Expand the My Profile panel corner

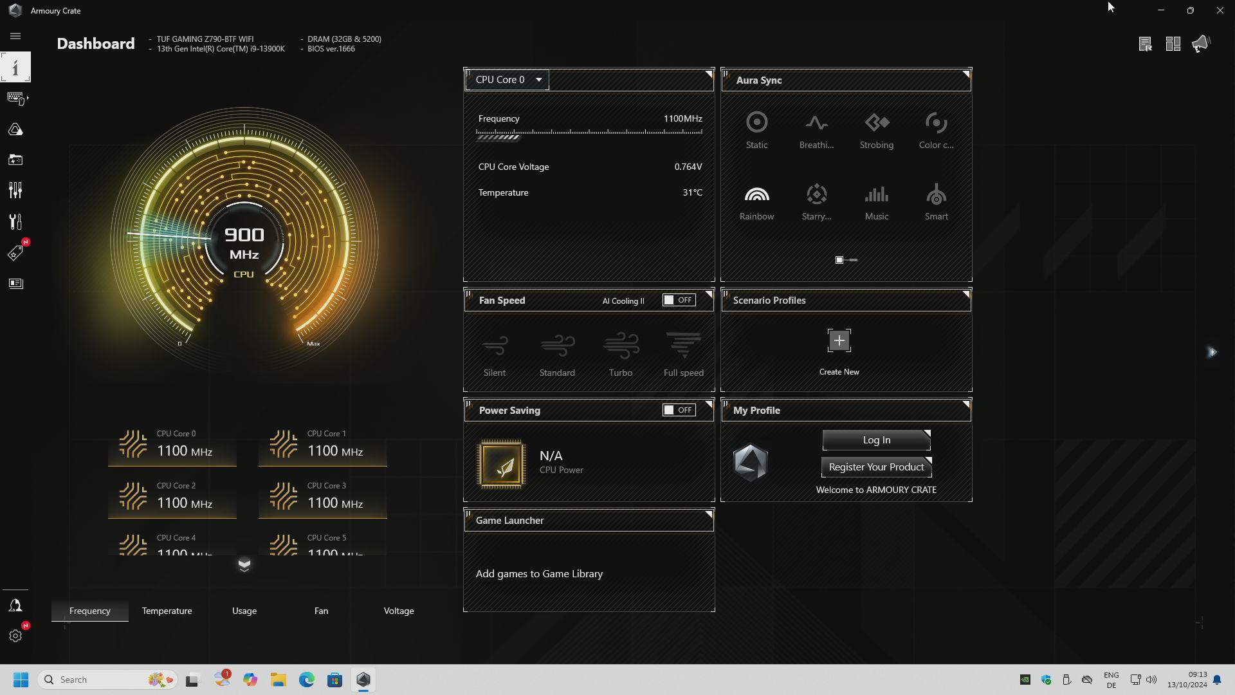point(965,404)
